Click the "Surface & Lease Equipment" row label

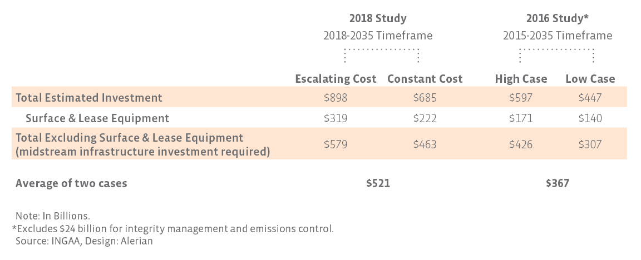97,118
